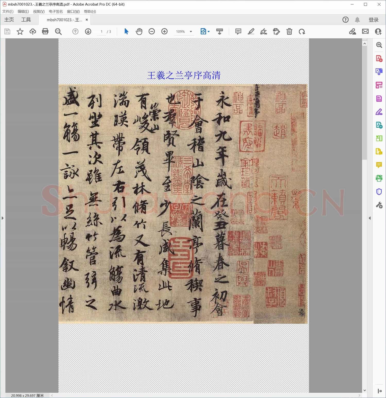Viewport: 386px width, 398px height.
Task: Click the page number input field
Action: tap(102, 31)
